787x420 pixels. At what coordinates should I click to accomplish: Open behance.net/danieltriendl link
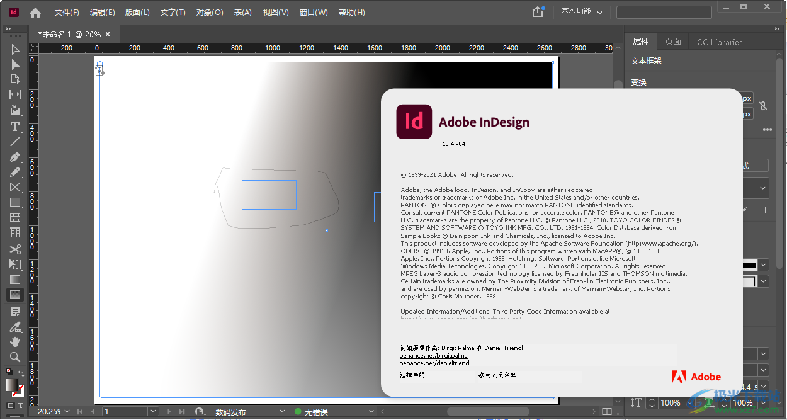coord(435,363)
